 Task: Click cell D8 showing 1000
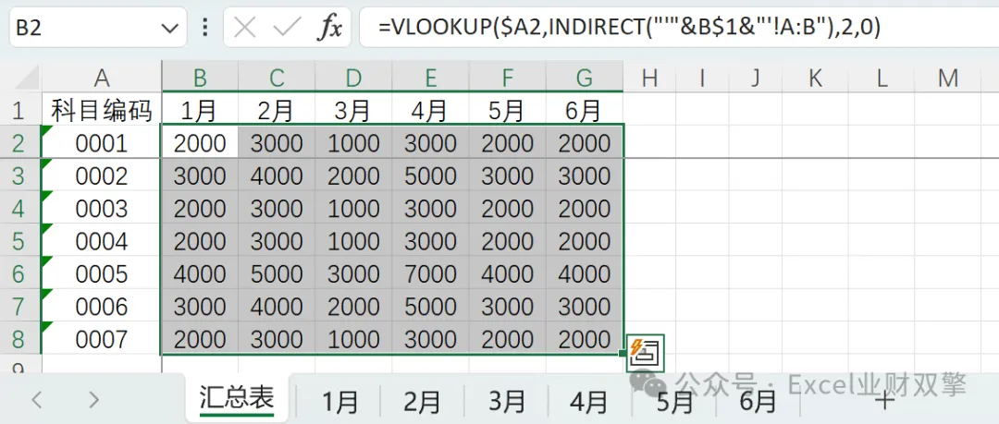[x=353, y=339]
